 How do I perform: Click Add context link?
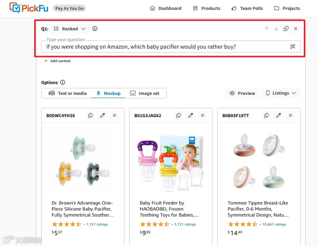[57, 61]
